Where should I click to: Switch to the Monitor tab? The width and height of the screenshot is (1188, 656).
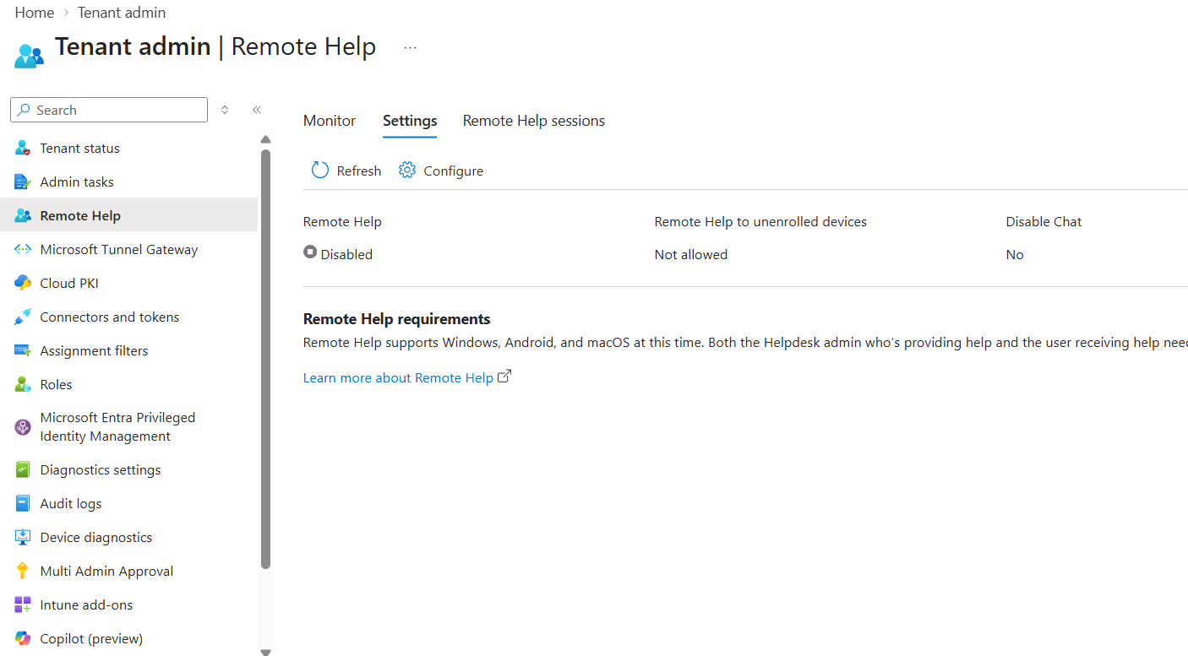tap(330, 121)
